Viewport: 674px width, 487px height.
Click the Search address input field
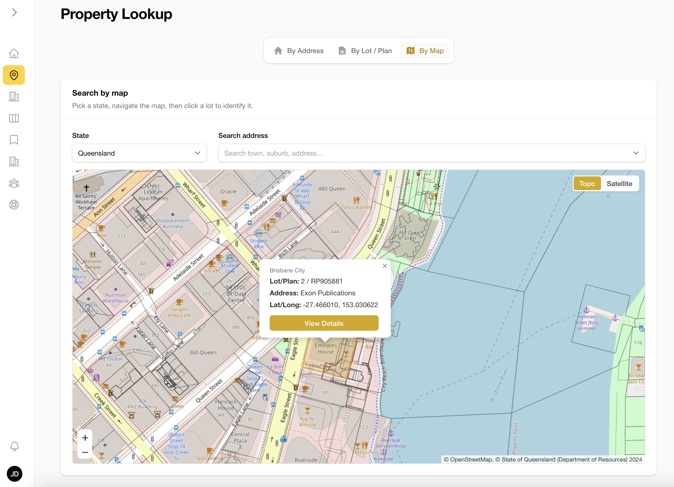coord(431,153)
